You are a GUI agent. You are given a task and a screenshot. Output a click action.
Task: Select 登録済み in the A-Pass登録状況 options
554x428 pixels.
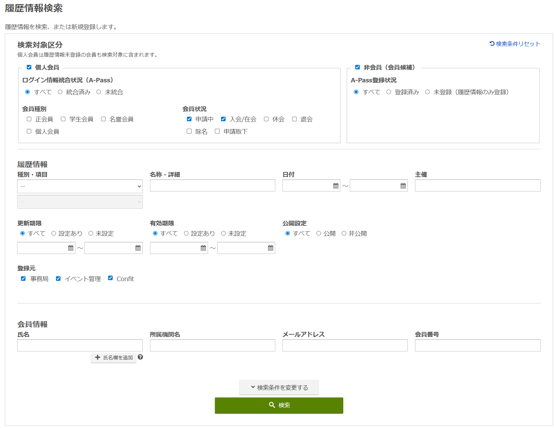[388, 92]
